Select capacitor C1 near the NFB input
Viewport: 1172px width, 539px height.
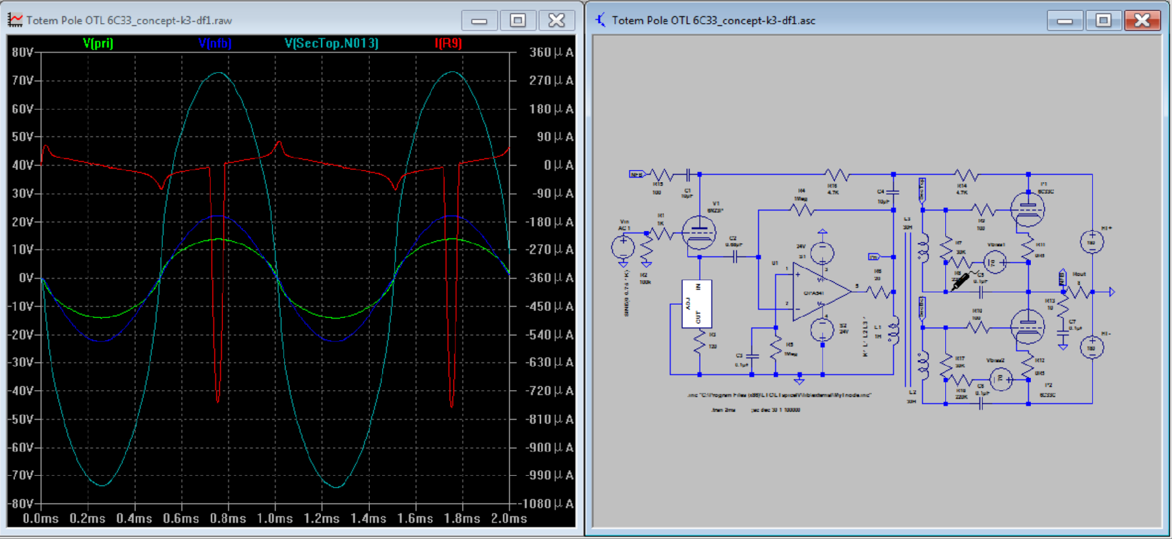pyautogui.click(x=688, y=175)
